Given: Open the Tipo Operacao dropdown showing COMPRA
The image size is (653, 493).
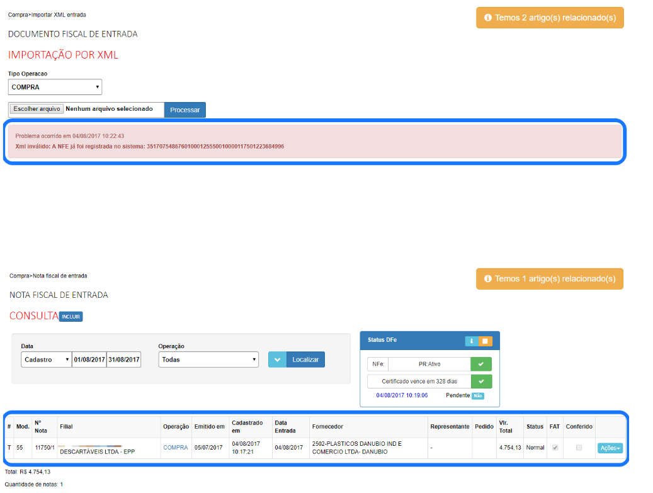Looking at the screenshot, I should pos(55,88).
